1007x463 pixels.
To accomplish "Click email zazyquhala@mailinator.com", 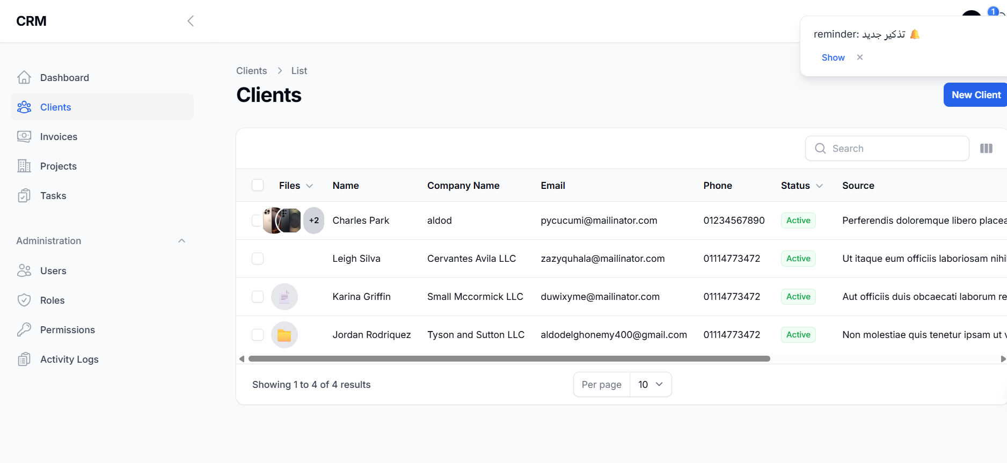I will [602, 259].
